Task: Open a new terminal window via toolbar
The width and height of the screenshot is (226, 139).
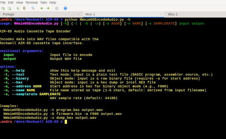Action: pos(10,8)
